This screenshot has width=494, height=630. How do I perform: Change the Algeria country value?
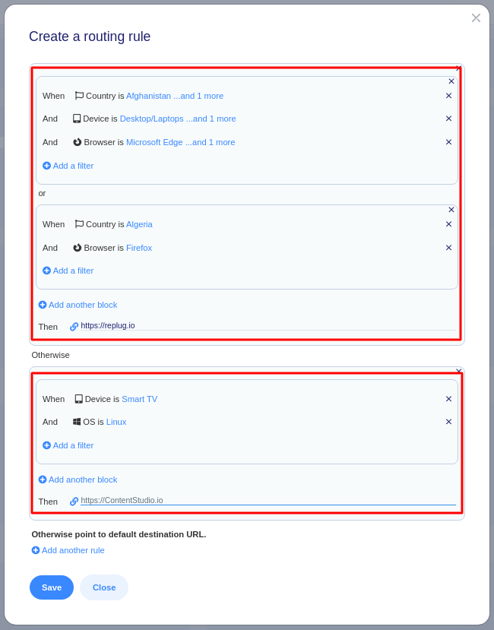point(139,224)
